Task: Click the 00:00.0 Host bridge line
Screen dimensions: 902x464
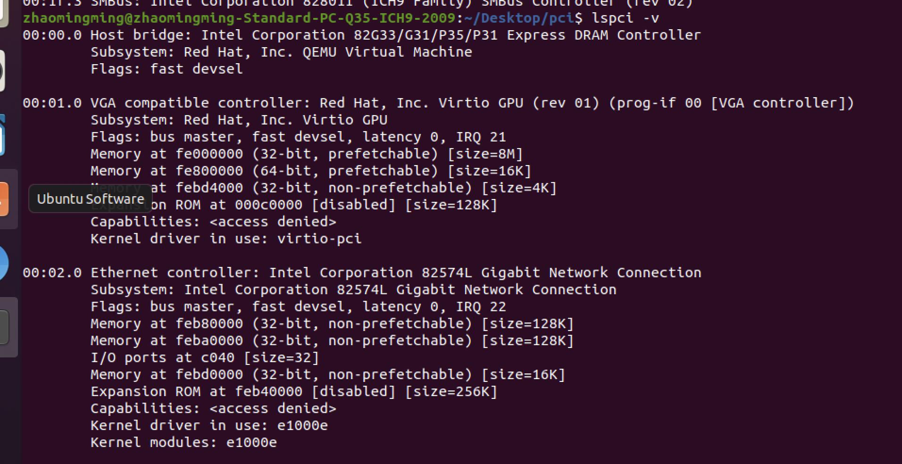Action: (361, 35)
